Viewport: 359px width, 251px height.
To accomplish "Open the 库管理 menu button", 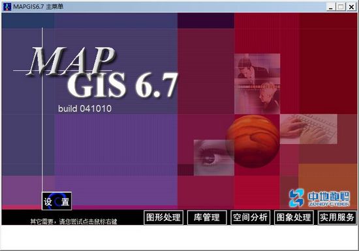I will click(x=207, y=217).
